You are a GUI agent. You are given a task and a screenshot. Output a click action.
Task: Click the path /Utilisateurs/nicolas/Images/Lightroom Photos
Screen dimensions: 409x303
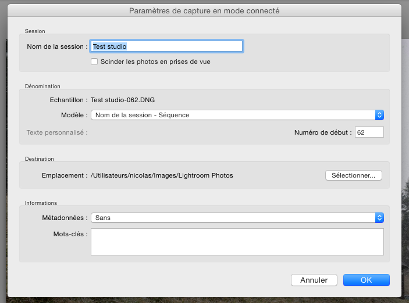(x=162, y=175)
